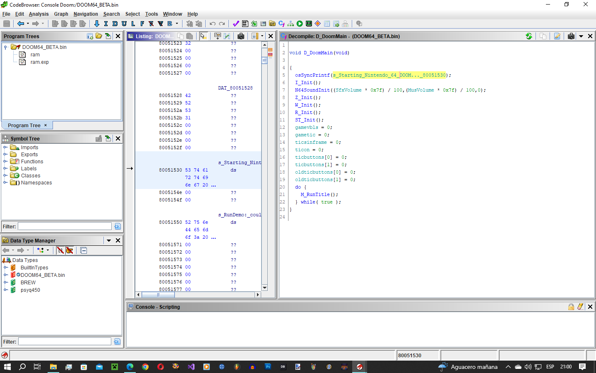This screenshot has width=596, height=373.
Task: Expand the Labels folder in Symbol Tree
Action: coord(5,169)
